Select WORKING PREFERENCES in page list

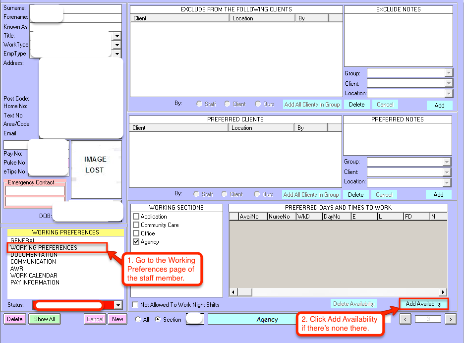pyautogui.click(x=44, y=248)
